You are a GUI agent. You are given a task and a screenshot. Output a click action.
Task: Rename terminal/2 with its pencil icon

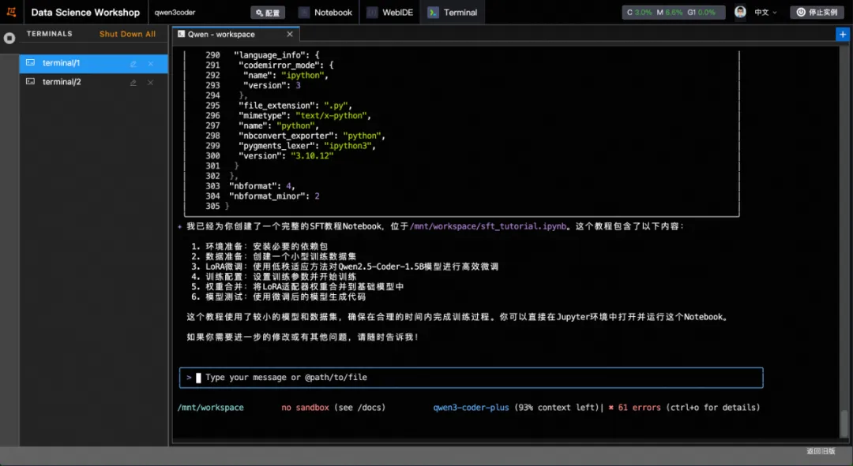[133, 83]
